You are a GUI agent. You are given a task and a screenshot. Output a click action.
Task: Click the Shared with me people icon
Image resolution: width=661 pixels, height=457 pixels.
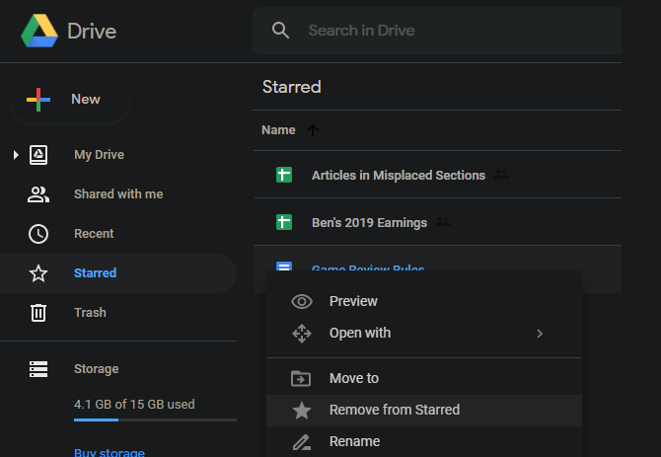click(38, 194)
